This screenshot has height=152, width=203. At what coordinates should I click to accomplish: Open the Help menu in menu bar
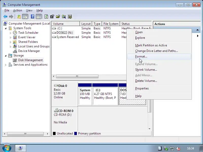pos(40,10)
